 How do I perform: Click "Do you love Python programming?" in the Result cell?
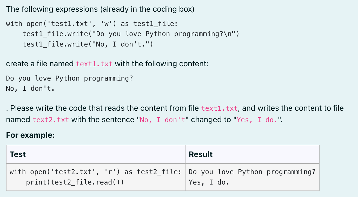pos(252,172)
